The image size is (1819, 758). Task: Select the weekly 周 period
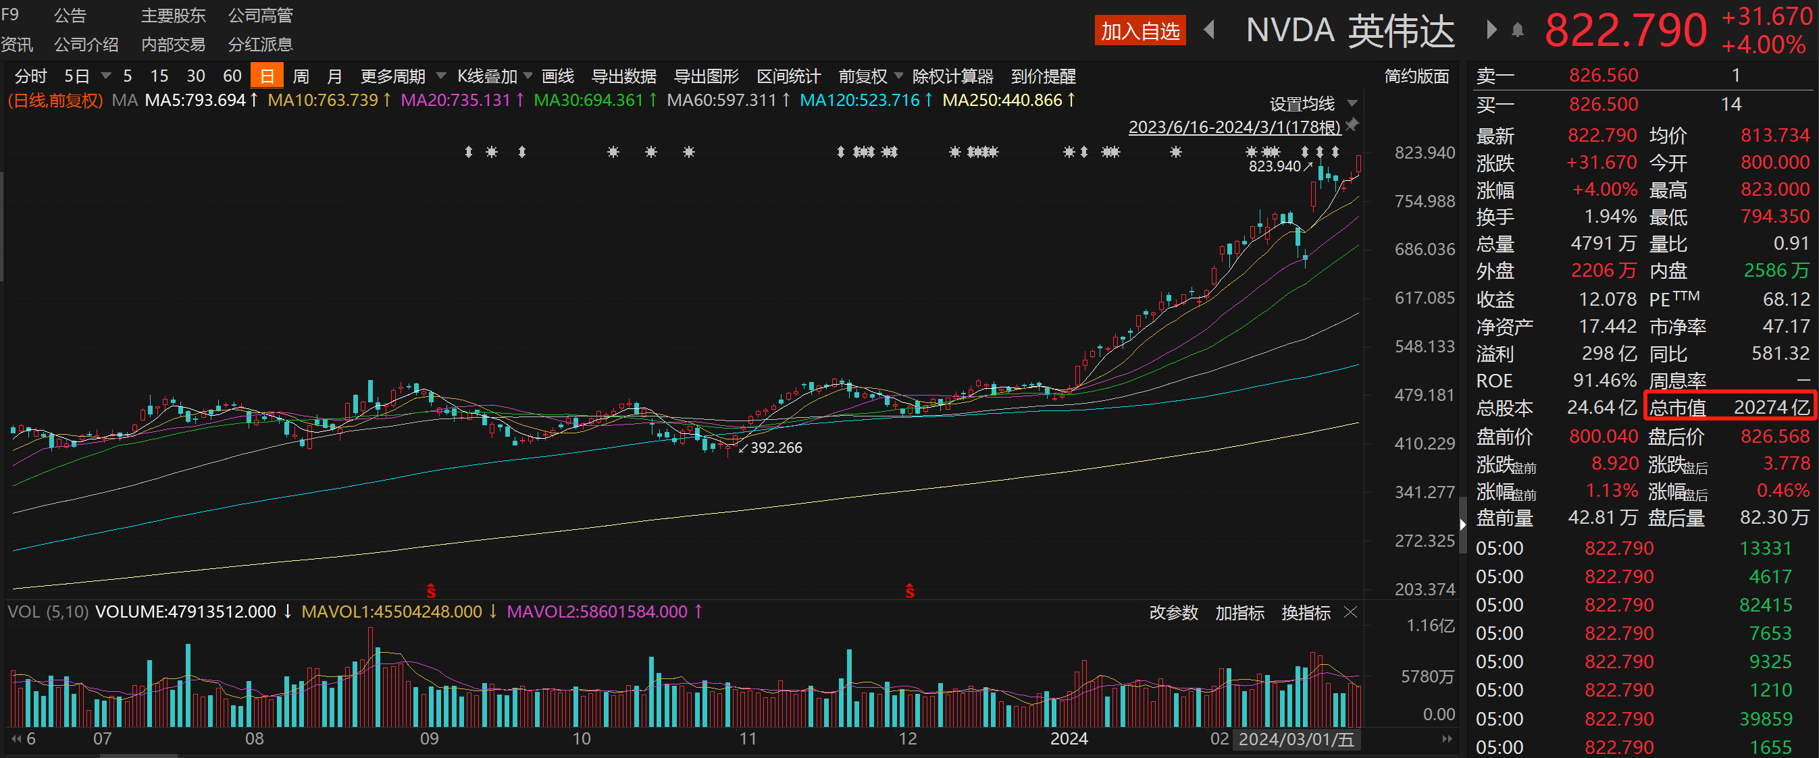point(301,76)
